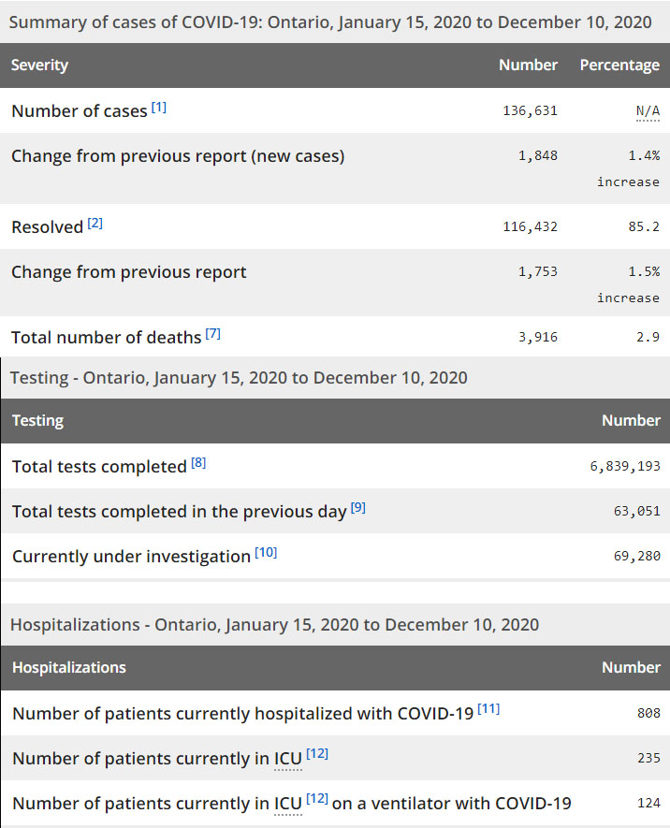Viewport: 670px width, 828px height.
Task: Click footnote 12 in the ventilator row
Action: tap(317, 799)
